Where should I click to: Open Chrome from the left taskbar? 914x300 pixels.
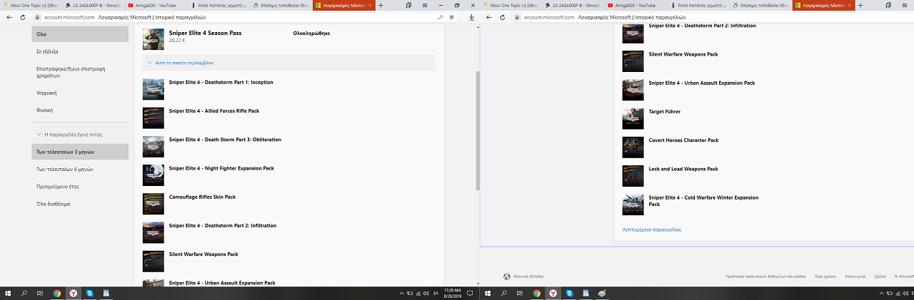57,293
